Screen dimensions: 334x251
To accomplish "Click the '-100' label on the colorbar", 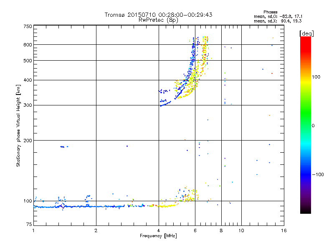I will pos(318,174).
